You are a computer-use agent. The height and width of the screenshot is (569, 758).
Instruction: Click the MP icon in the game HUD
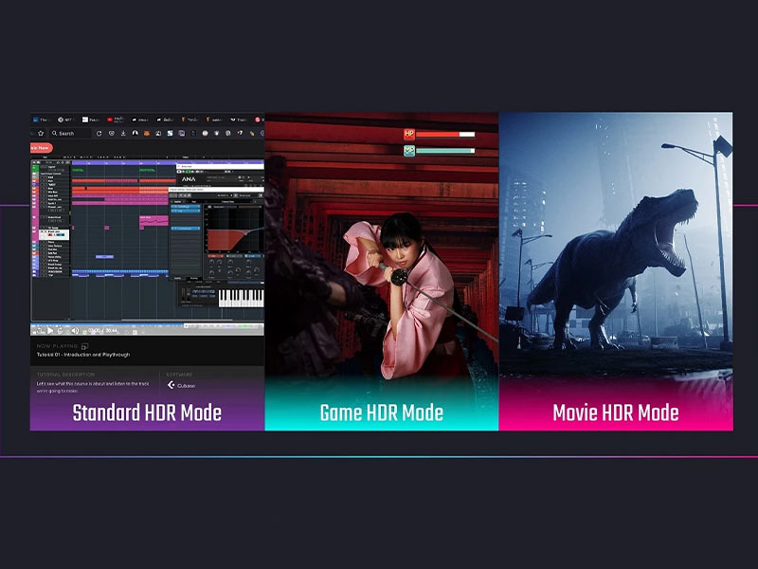coord(409,151)
